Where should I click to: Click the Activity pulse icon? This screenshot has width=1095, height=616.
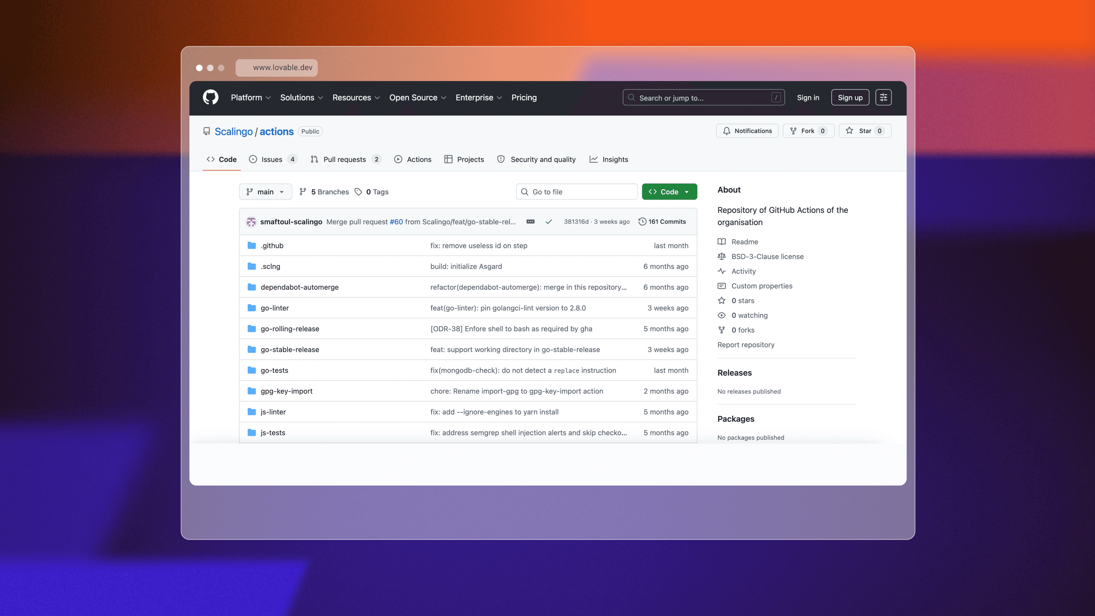[722, 271]
